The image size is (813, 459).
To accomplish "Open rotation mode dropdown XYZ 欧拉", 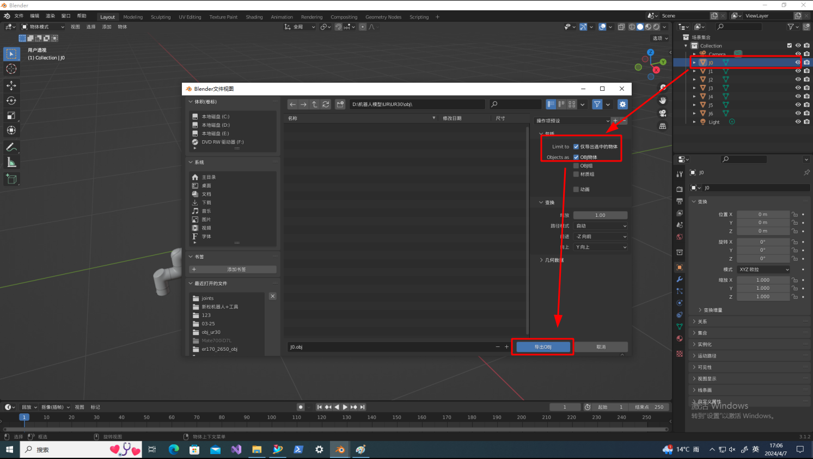I will [763, 270].
